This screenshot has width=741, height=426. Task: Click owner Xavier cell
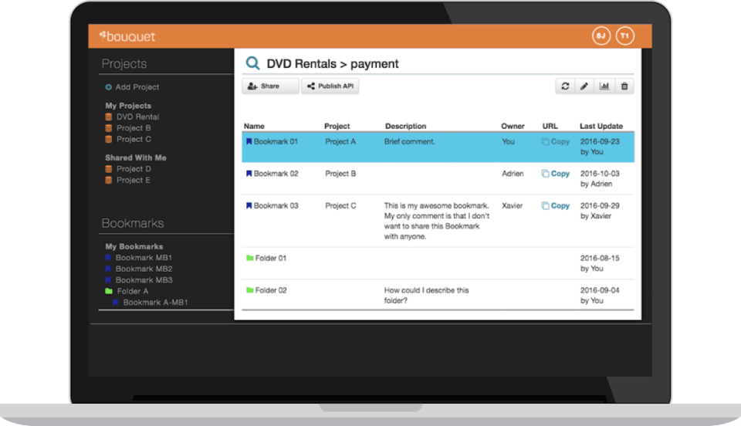[513, 206]
